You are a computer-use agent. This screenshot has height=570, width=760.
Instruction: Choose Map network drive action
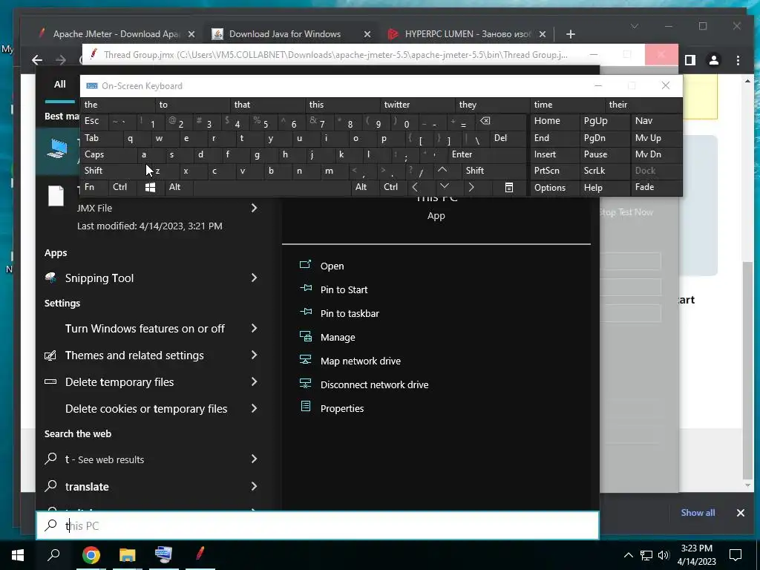point(360,361)
